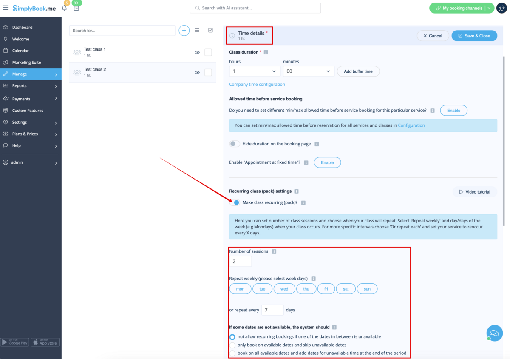This screenshot has height=359, width=510.
Task: Select only book on available dates option
Action: click(x=232, y=345)
